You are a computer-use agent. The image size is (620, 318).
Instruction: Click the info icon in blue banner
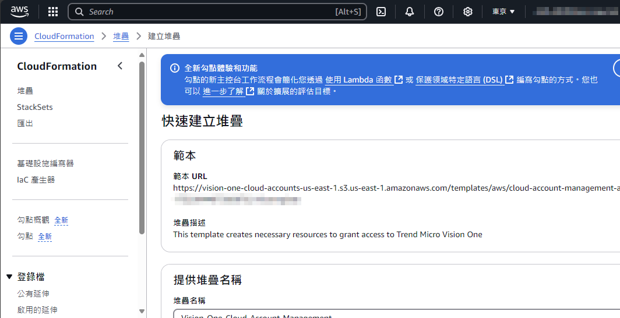pyautogui.click(x=174, y=68)
